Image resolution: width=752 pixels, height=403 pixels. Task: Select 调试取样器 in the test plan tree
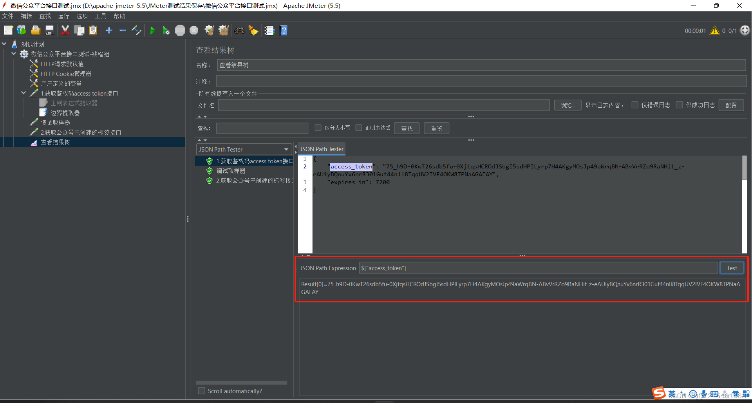click(x=55, y=123)
